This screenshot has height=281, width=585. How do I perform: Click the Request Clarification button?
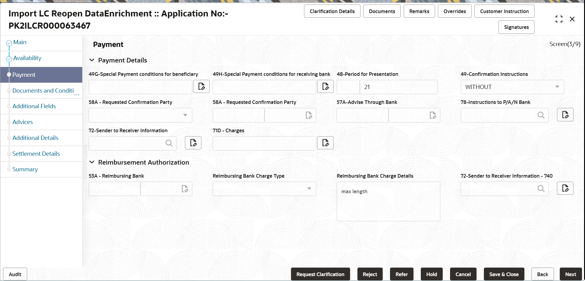tap(320, 274)
